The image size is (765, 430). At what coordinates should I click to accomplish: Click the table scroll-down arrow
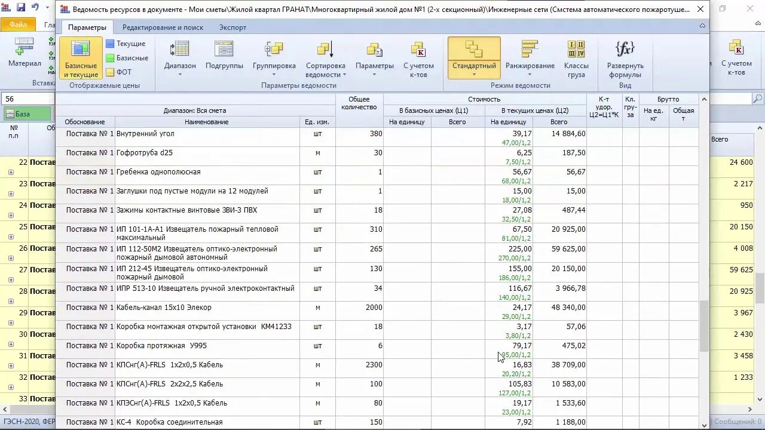pos(704,425)
